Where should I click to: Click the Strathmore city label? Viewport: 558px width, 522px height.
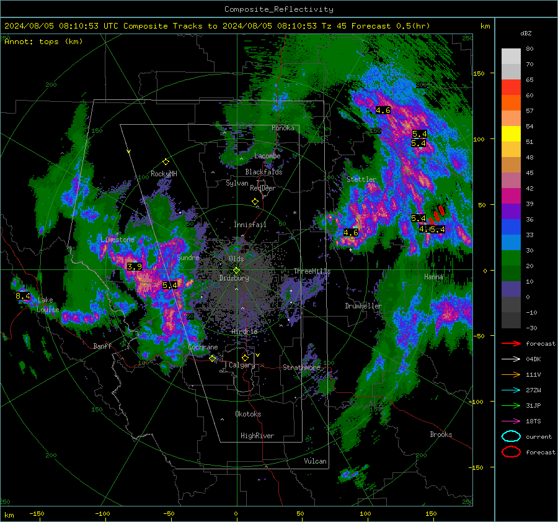pos(301,367)
